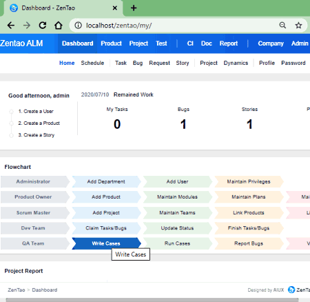
Task: Open the zoom magnifier icon in address bar
Action: pos(282,26)
